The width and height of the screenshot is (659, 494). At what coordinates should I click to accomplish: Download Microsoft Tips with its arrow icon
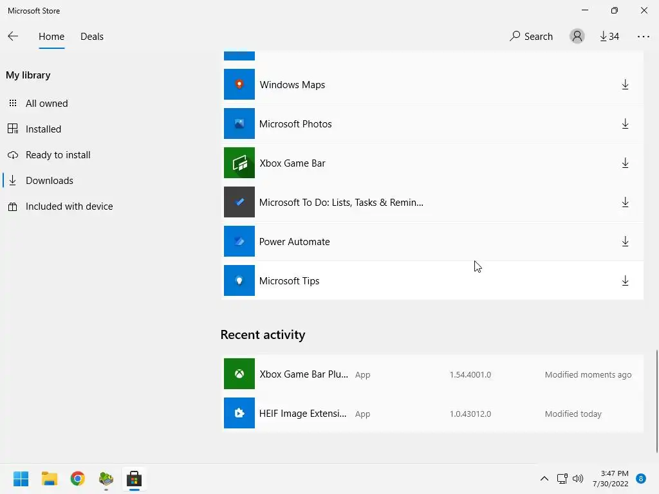coord(625,280)
